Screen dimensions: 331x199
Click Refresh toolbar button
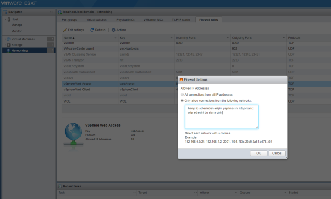[98, 30]
